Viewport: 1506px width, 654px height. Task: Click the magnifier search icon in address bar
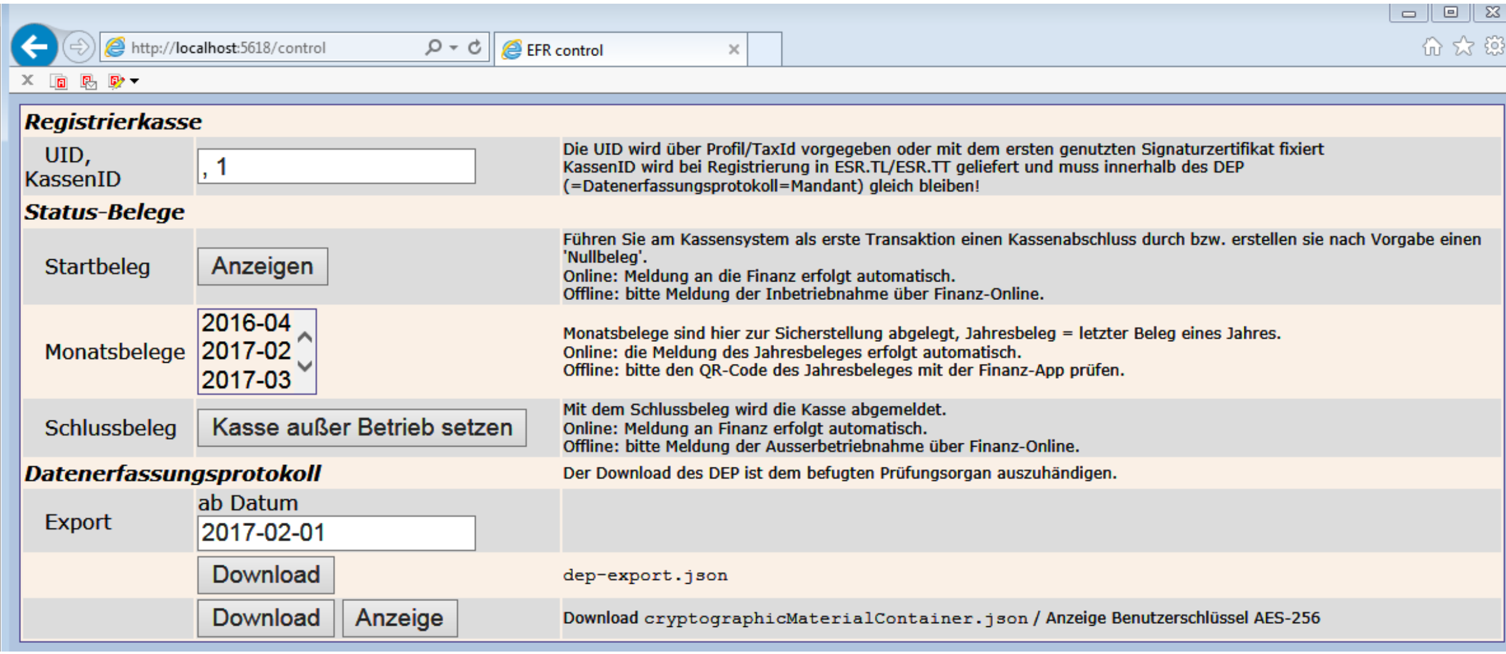click(434, 47)
